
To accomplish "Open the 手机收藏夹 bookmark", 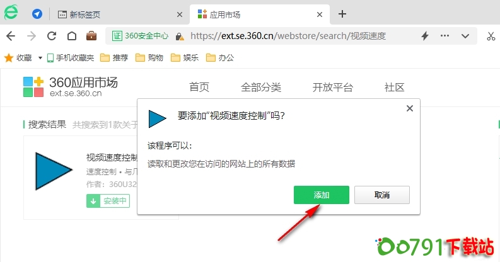I will (x=71, y=57).
